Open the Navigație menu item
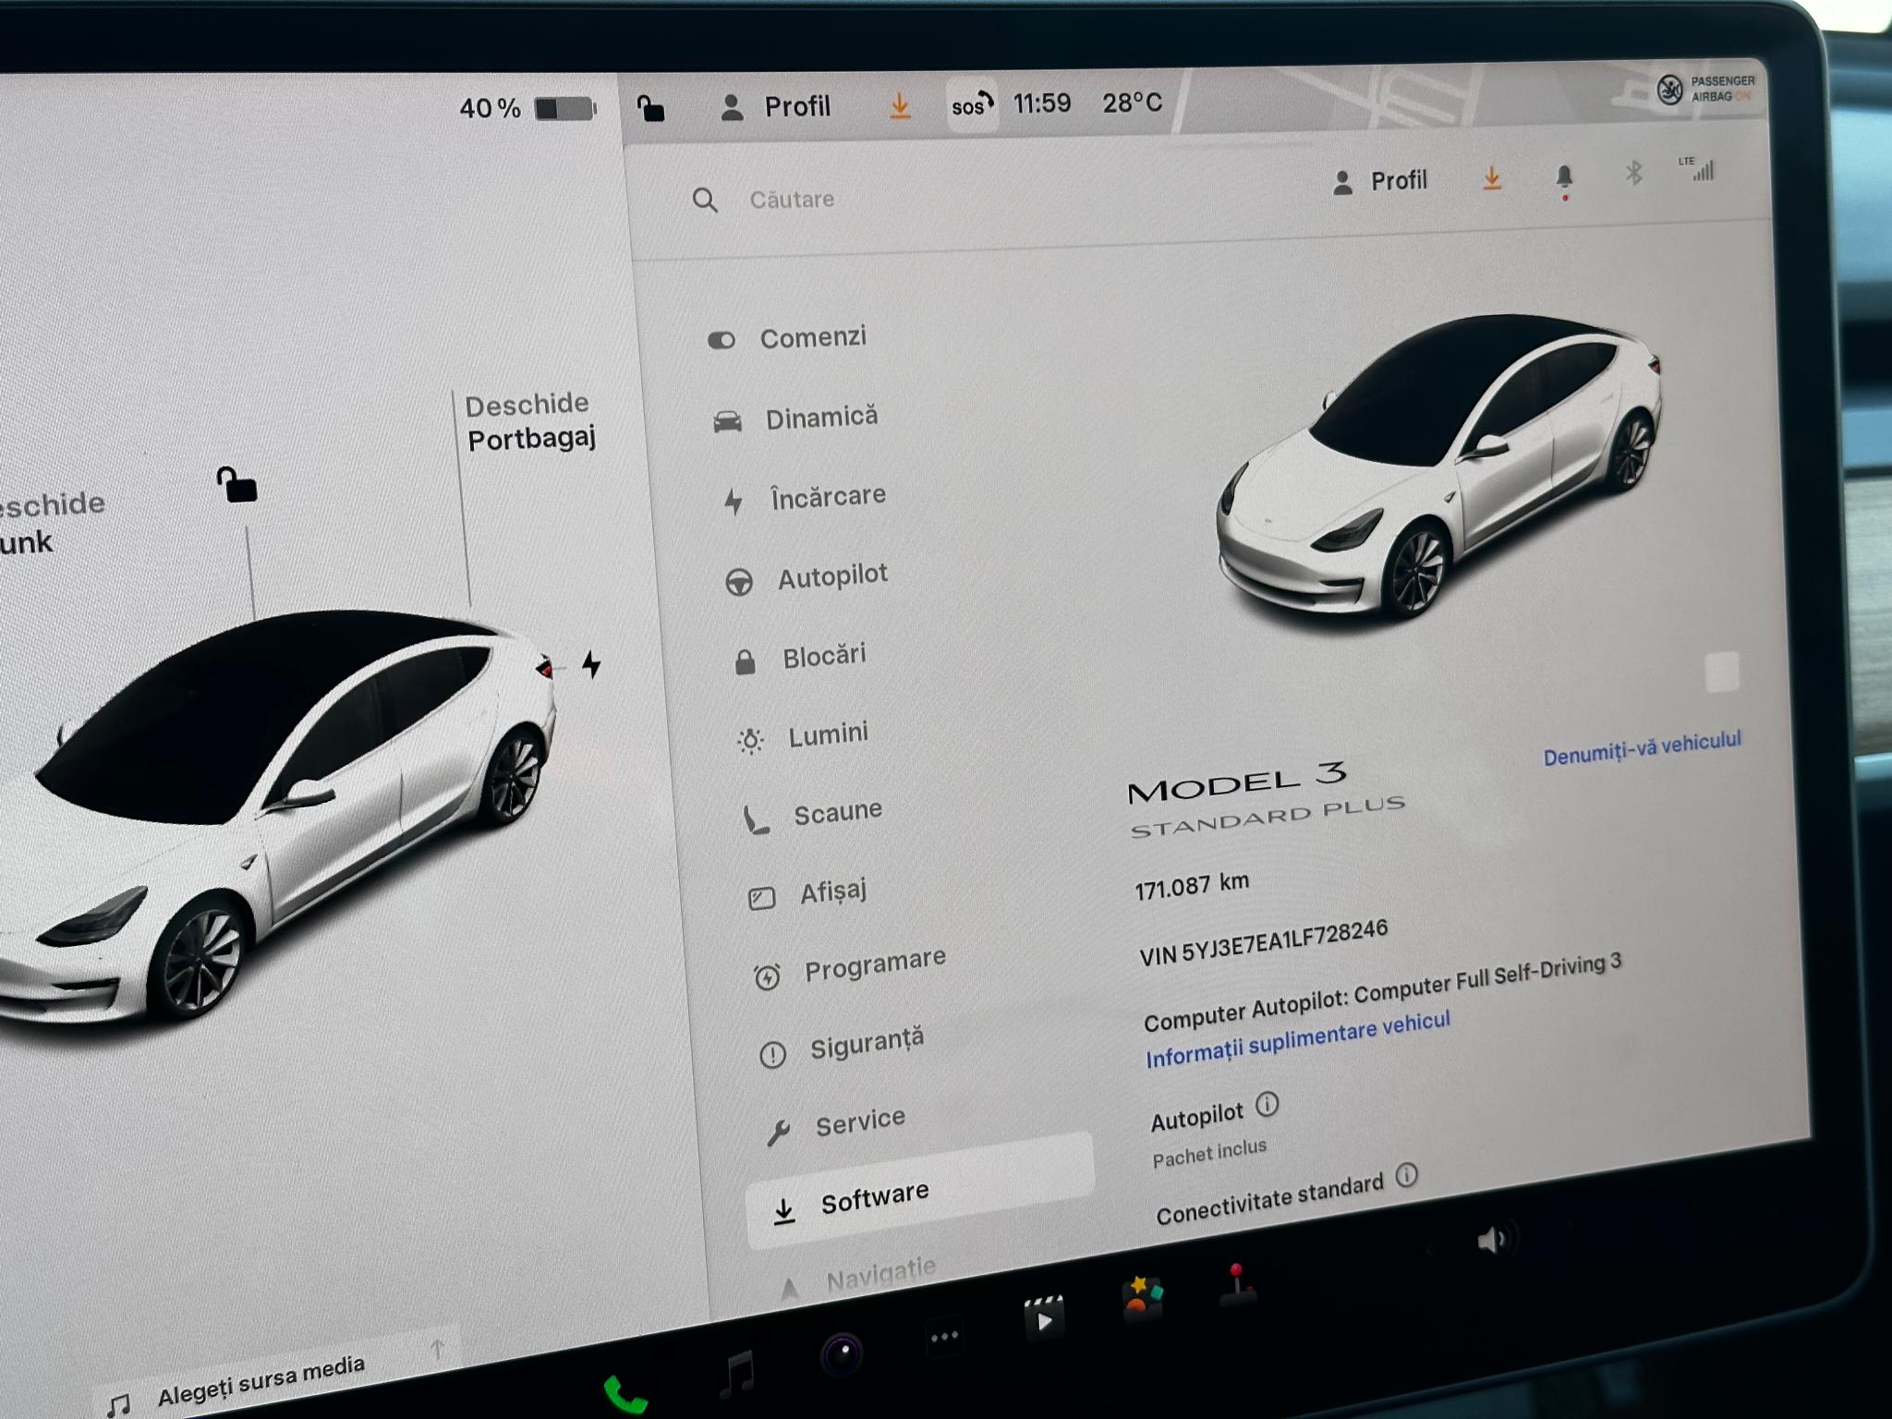This screenshot has width=1892, height=1419. (859, 1279)
